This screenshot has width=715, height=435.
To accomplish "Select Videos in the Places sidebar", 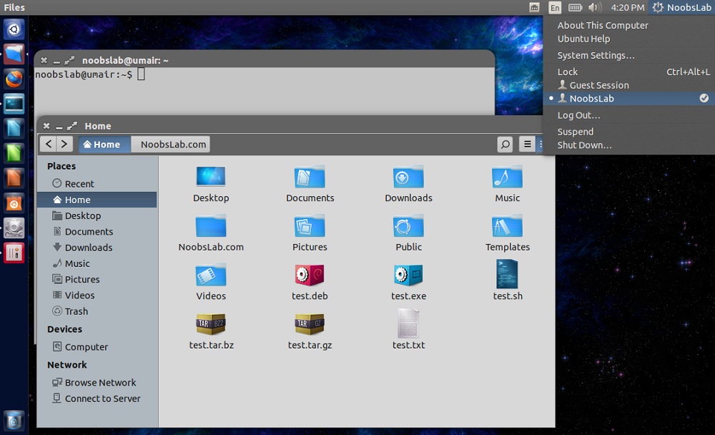I will (x=79, y=295).
